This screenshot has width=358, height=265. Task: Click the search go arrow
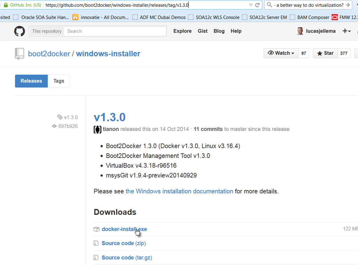pyautogui.click(x=348, y=5)
